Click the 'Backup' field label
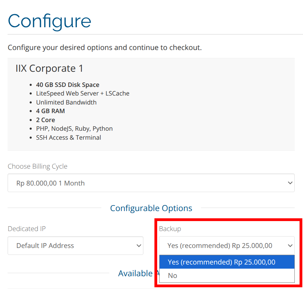 [x=170, y=229]
